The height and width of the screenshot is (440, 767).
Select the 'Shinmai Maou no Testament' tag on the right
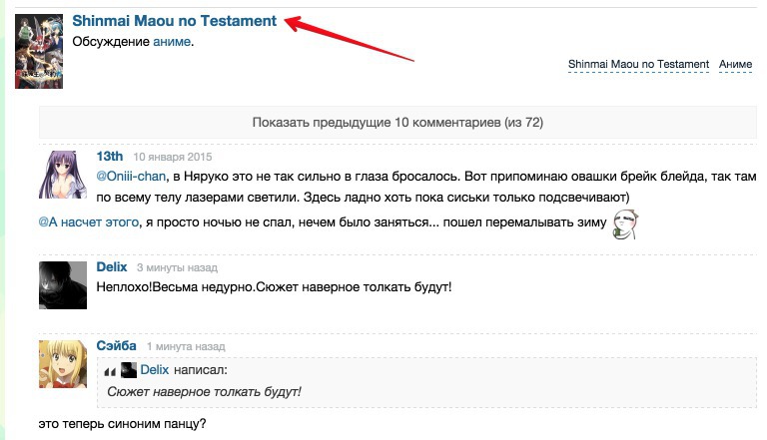coord(638,65)
